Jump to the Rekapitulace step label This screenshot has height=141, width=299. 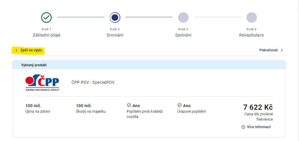click(x=251, y=35)
